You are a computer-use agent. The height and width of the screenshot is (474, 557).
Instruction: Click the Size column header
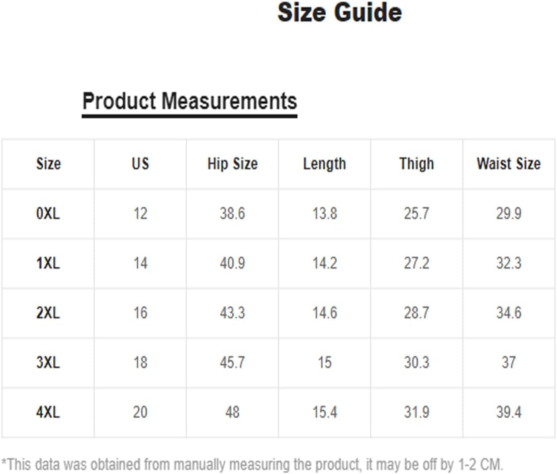(48, 164)
